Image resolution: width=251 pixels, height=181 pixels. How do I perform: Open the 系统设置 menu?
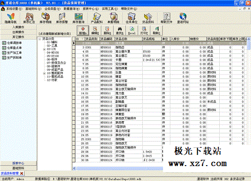point(14,9)
